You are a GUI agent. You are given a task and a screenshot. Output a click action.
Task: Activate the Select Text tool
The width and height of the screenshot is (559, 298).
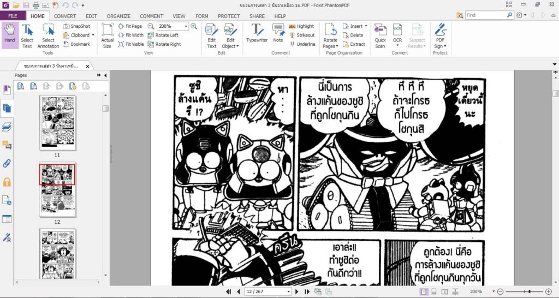(27, 37)
